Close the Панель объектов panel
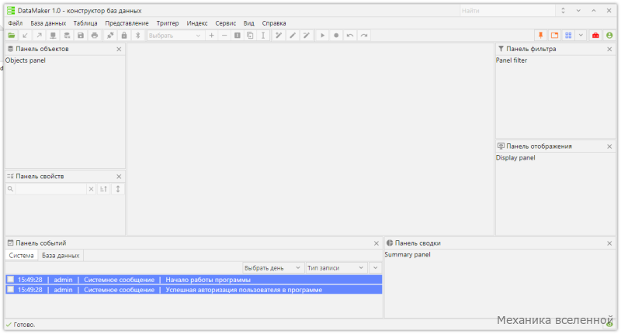This screenshot has height=334, width=621. [x=119, y=49]
